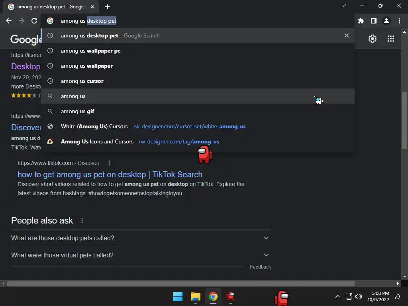This screenshot has height=306, width=408.
Task: Open Among Us Icons and Cursors suggestion
Action: [x=198, y=141]
